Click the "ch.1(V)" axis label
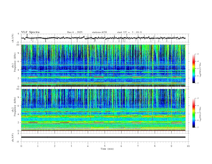This screenshot has width=212, height=164. (13, 38)
